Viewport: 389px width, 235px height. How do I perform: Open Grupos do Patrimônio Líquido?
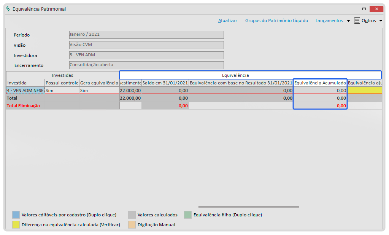click(276, 21)
